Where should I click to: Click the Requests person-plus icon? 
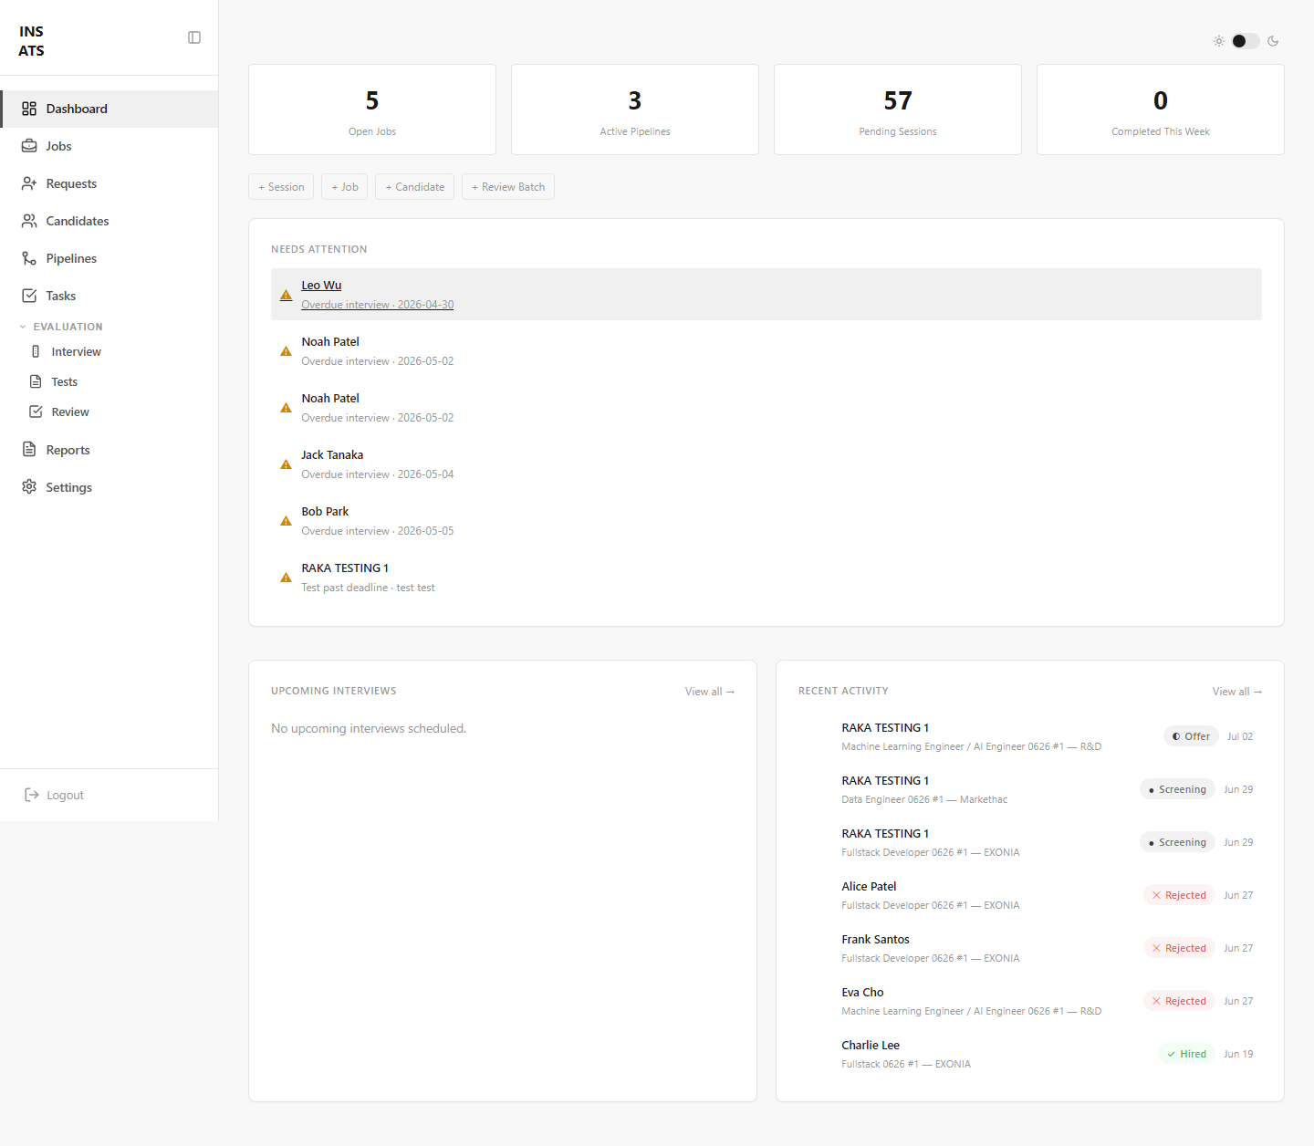click(29, 183)
